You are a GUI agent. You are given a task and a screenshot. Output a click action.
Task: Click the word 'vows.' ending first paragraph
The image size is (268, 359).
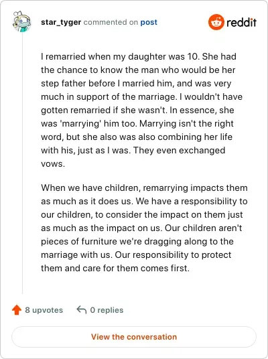[x=53, y=164]
